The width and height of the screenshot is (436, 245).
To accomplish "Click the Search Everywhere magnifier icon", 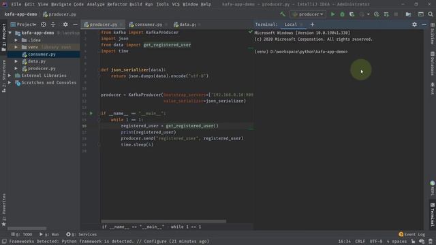I will pyautogui.click(x=431, y=14).
